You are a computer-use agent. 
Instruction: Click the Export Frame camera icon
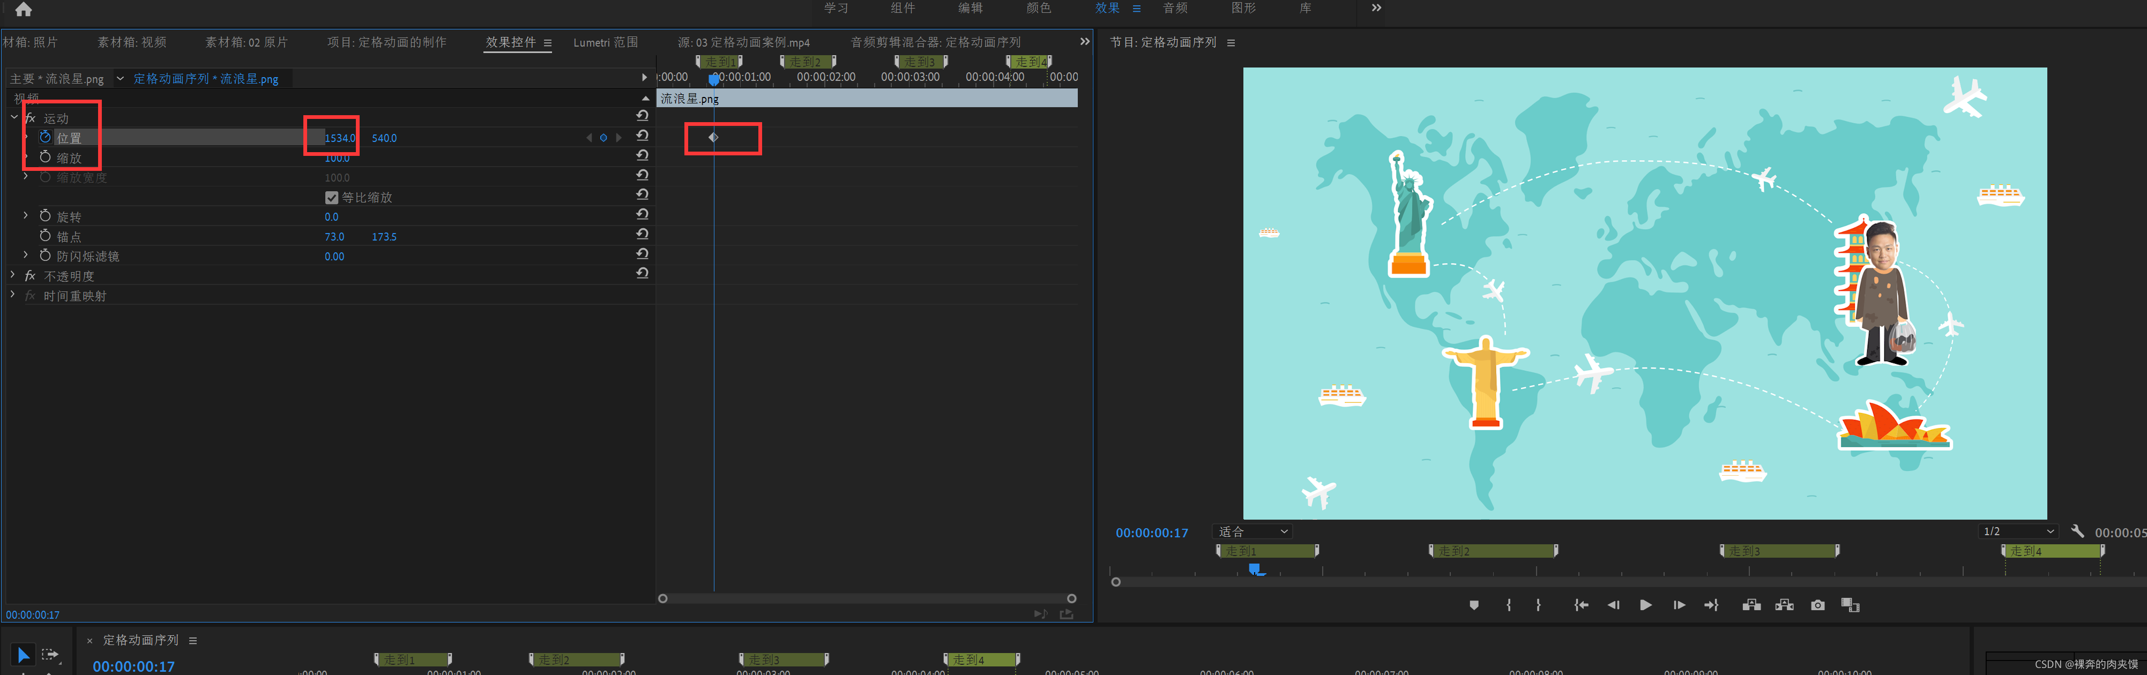coord(1818,605)
